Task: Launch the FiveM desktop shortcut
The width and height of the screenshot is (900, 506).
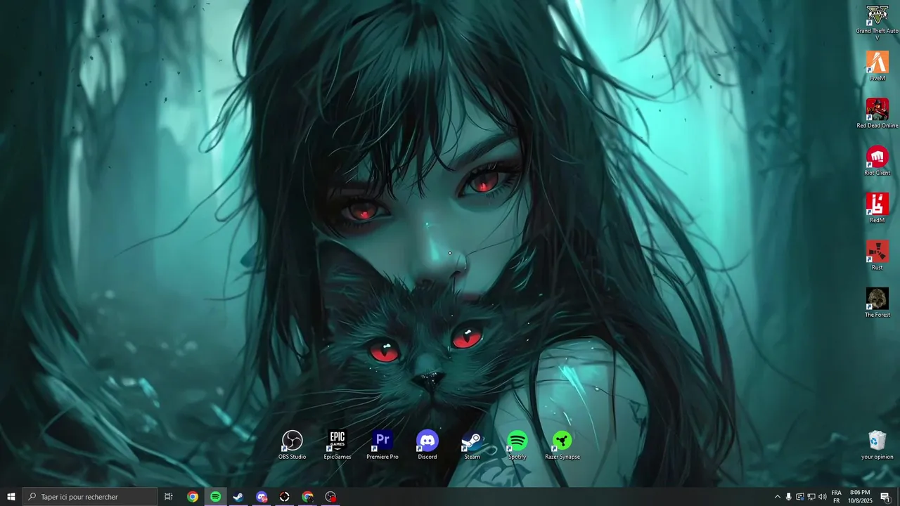Action: coord(877,66)
